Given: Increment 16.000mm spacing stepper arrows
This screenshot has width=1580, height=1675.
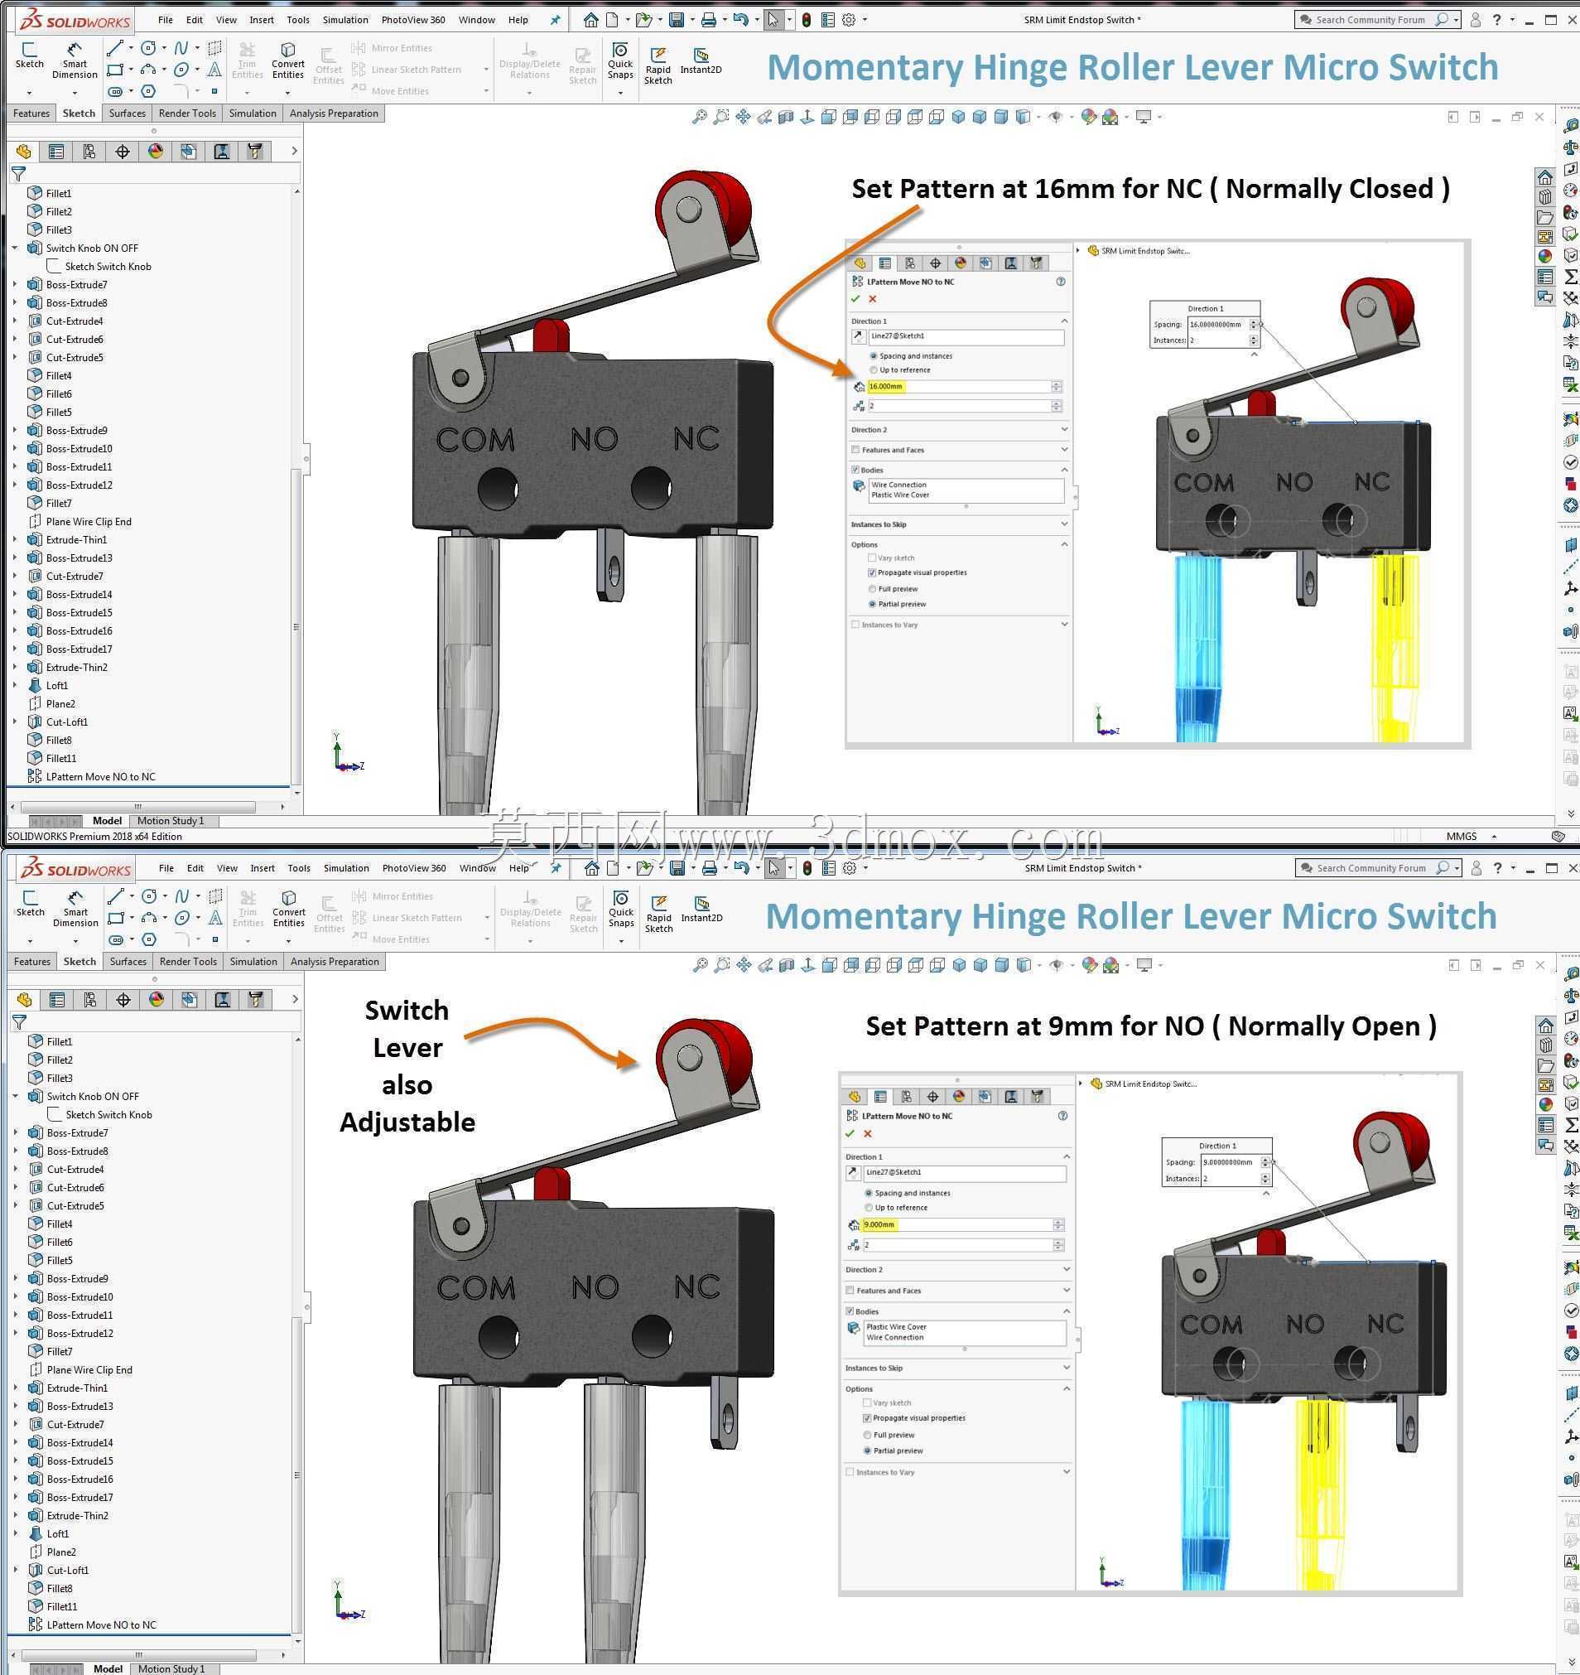Looking at the screenshot, I should pyautogui.click(x=1056, y=387).
